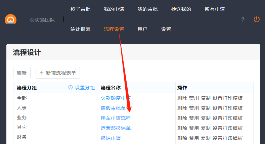Image resolution: width=265 pixels, height=144 pixels.
Task: Click the gear icon beside 设置分组
Action: [x=71, y=87]
